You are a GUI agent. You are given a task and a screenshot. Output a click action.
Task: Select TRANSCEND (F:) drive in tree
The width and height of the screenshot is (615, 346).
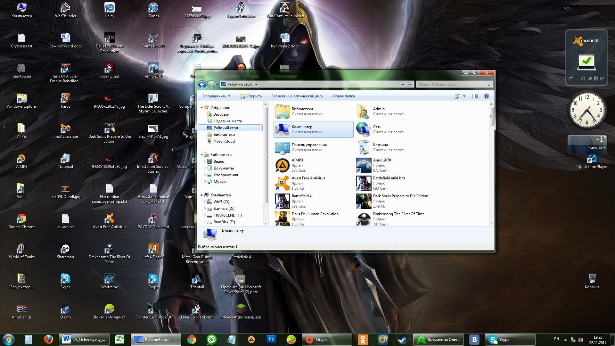point(227,215)
